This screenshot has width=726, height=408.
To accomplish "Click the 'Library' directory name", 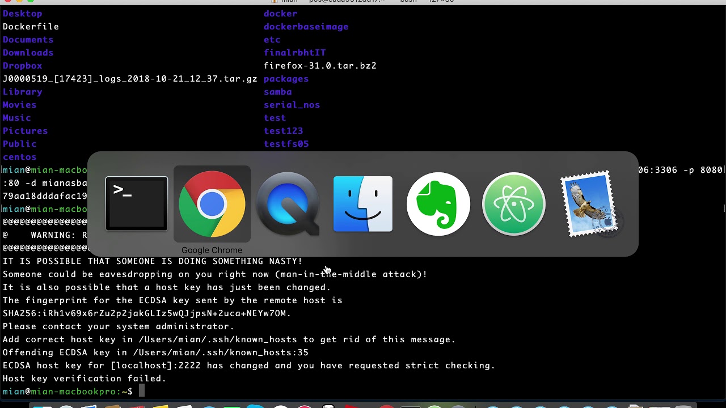I will (x=22, y=92).
